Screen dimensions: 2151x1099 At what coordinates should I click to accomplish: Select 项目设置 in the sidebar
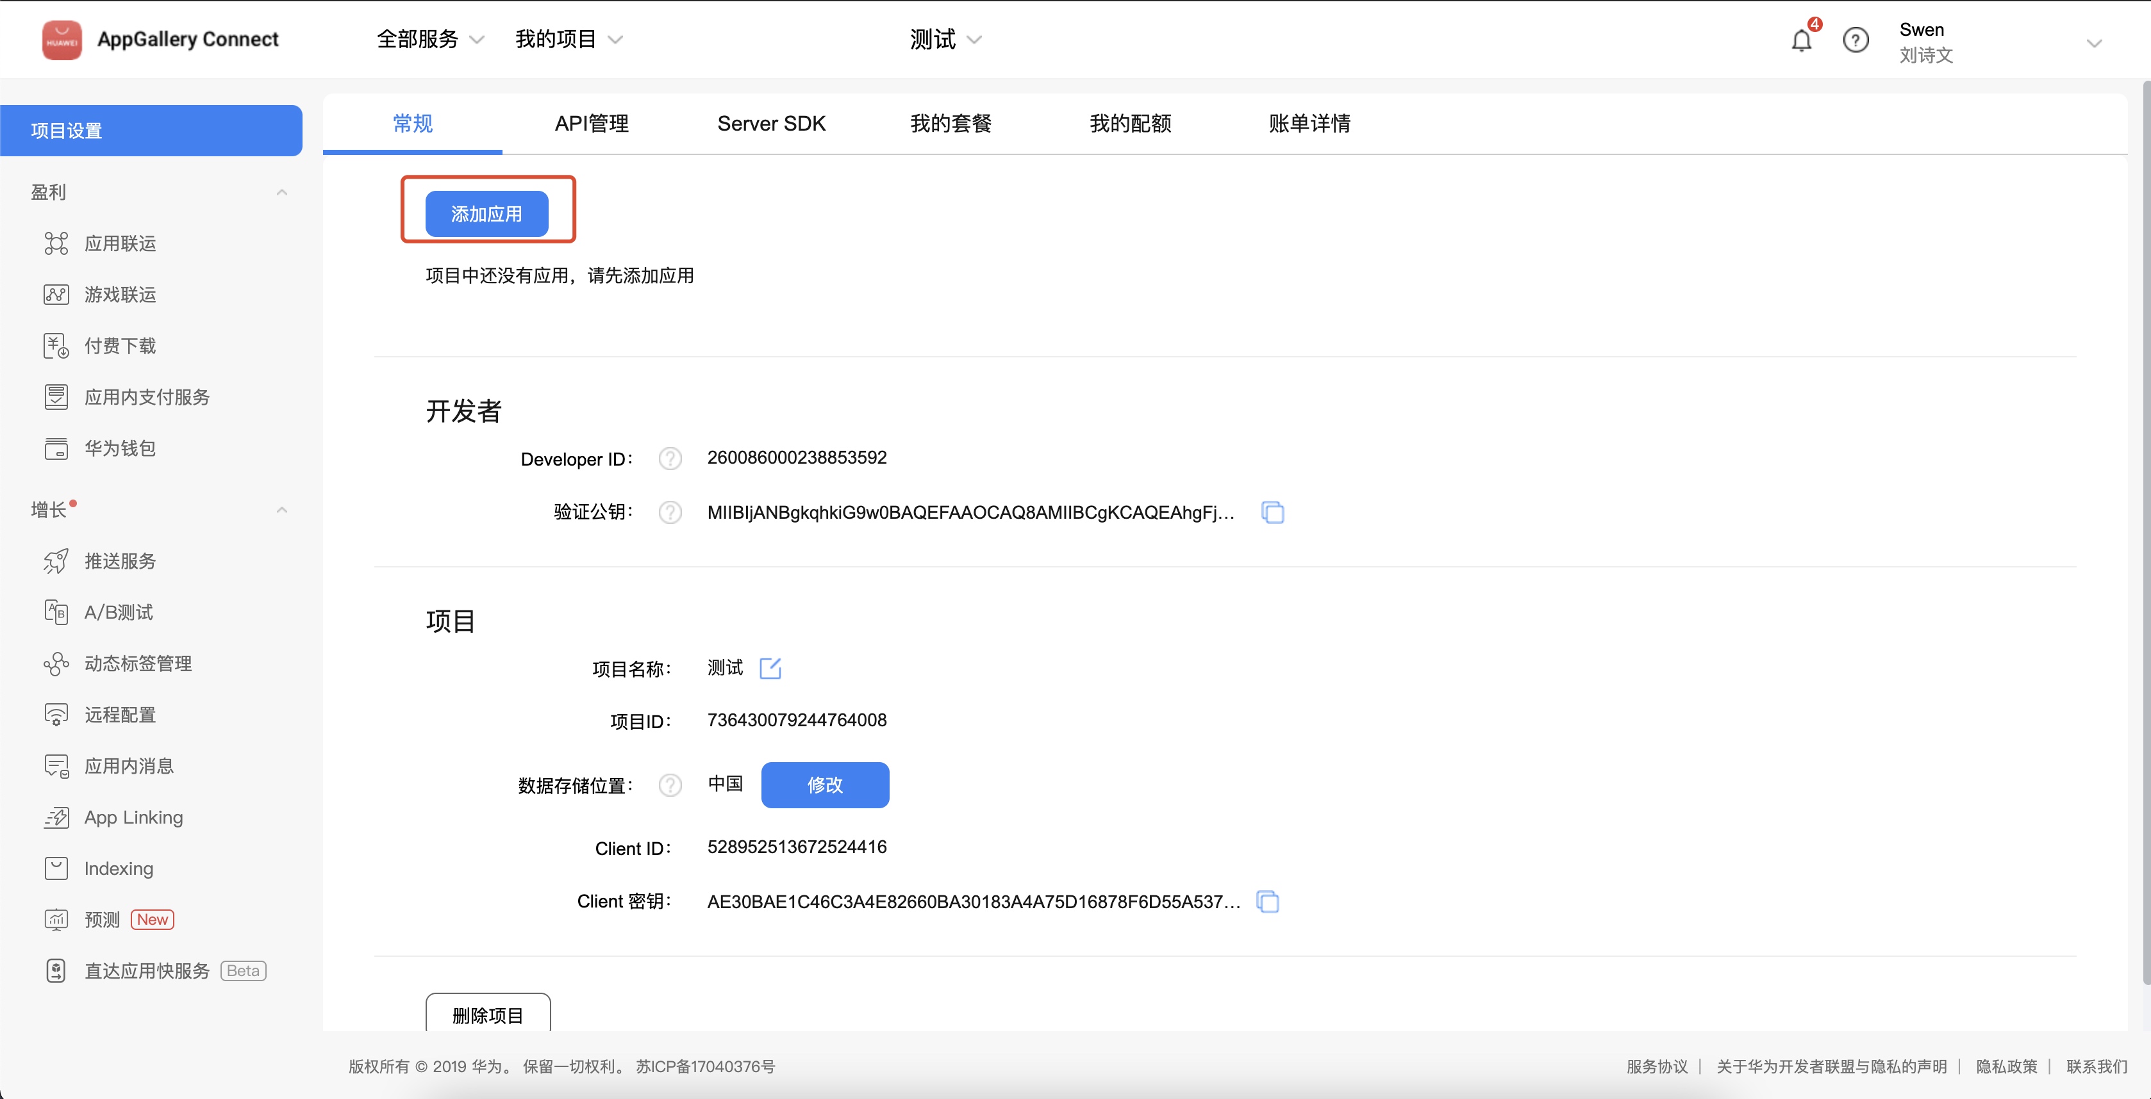point(151,131)
